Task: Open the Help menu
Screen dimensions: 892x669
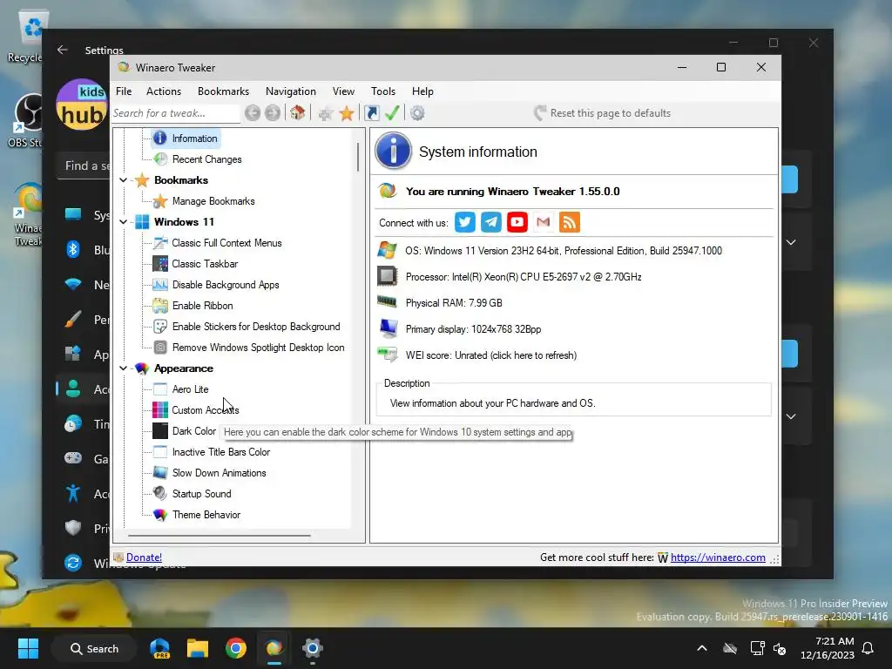Action: pyautogui.click(x=422, y=91)
